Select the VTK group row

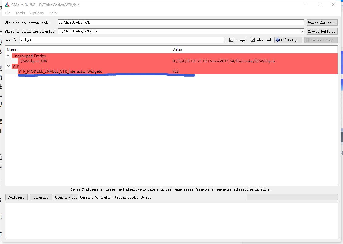coord(174,66)
